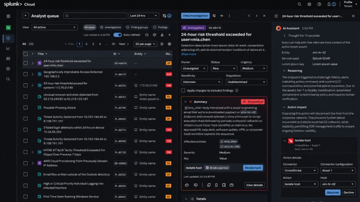Click the Analyst queue search field

point(95,16)
